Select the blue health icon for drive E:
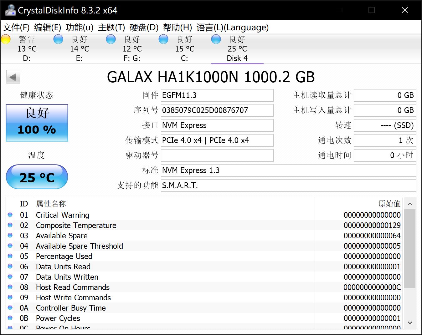This screenshot has width=422, height=335. 58,39
